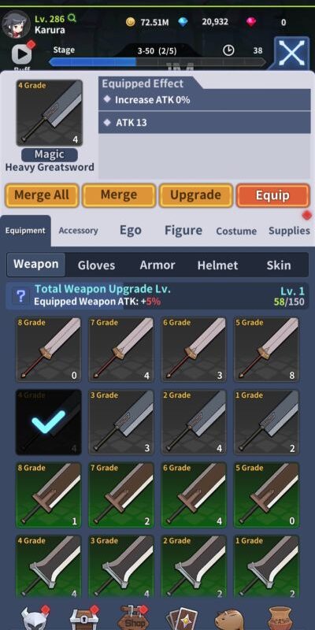Tap the horned helmet icon in bottom bar
The width and height of the screenshot is (315, 630).
pyautogui.click(x=35, y=618)
